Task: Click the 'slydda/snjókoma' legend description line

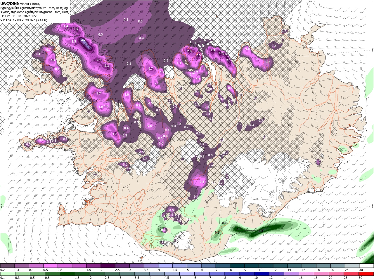Action: point(35,12)
